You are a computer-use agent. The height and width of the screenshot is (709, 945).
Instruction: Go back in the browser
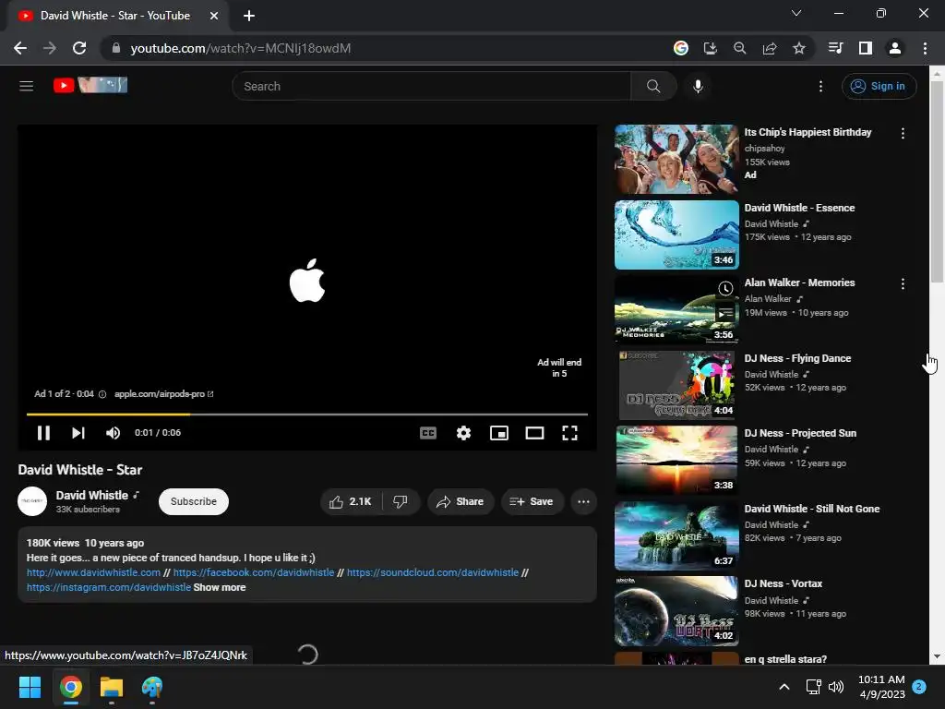pos(20,48)
